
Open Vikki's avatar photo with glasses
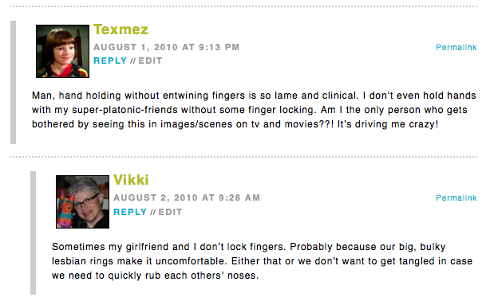(x=82, y=201)
